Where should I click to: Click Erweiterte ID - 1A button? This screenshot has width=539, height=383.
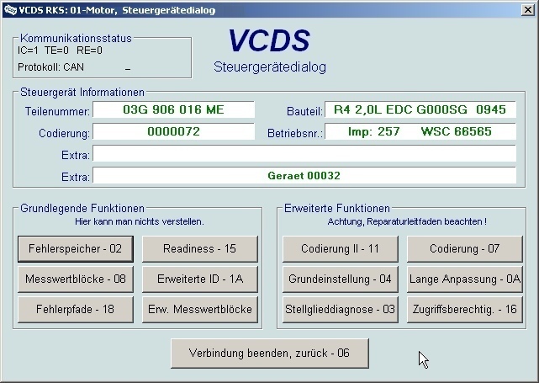coord(200,279)
